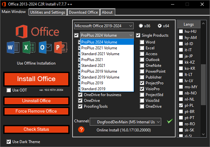The image size is (210, 147).
Task: Check the Publisher checkbox
Action: [x=142, y=77]
